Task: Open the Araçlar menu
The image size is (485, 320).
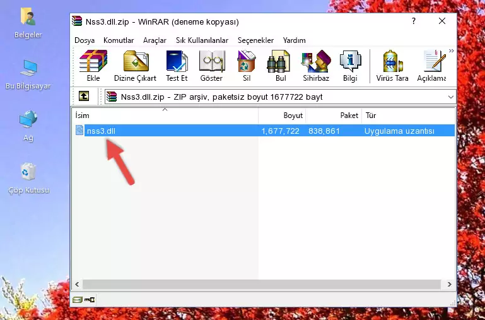Action: pos(155,40)
